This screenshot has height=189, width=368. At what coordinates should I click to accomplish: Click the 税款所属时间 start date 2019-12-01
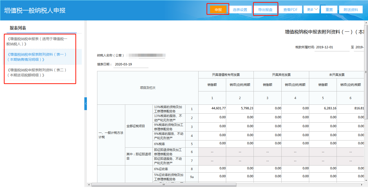[331, 47]
